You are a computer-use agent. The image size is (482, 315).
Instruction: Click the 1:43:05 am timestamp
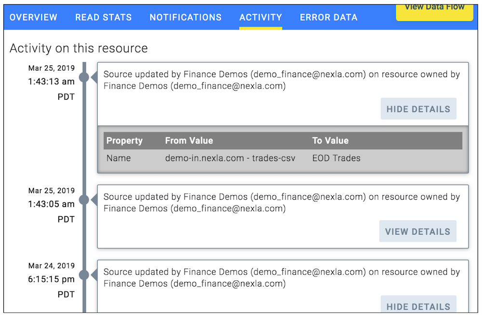[52, 204]
